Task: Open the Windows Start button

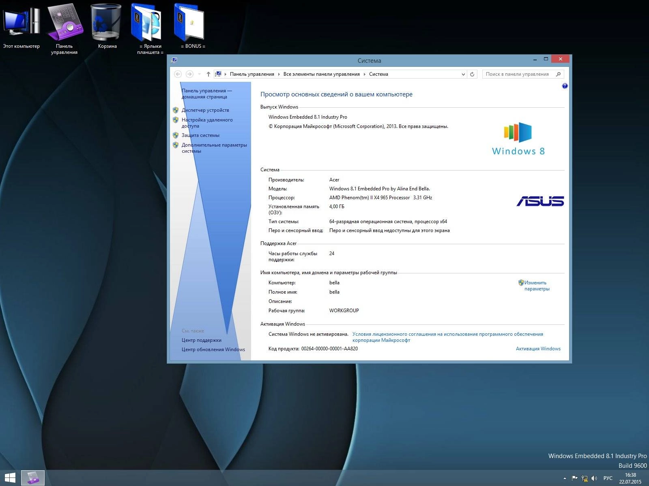Action: 10,478
